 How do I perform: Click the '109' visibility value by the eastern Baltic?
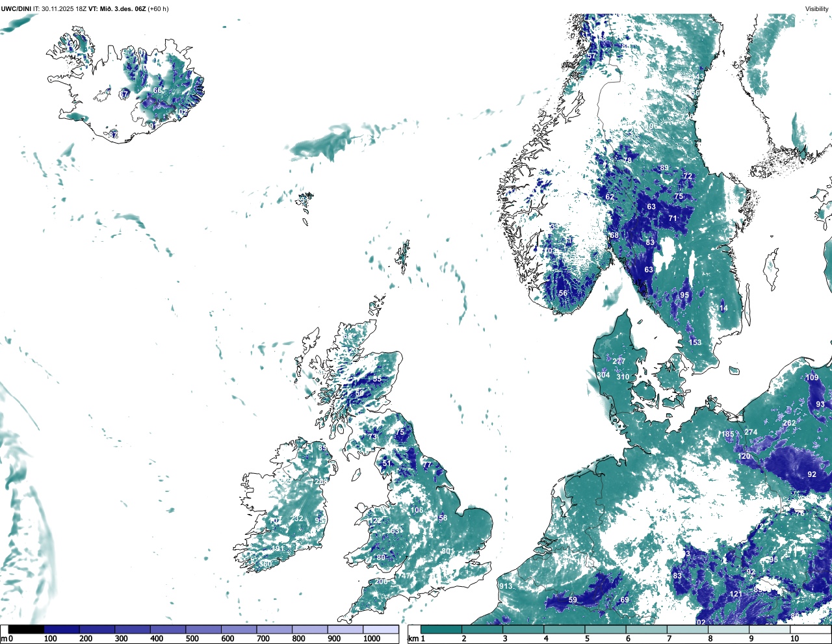pos(812,378)
